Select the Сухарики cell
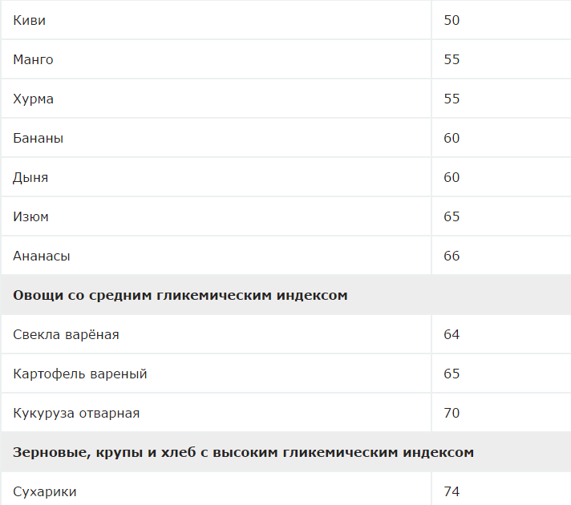Image resolution: width=571 pixels, height=505 pixels. (45, 491)
